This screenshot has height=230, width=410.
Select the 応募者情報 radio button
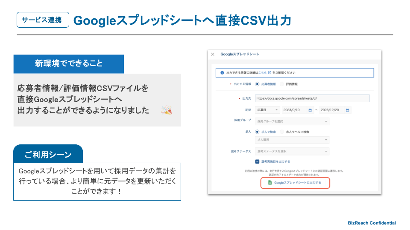[257, 84]
